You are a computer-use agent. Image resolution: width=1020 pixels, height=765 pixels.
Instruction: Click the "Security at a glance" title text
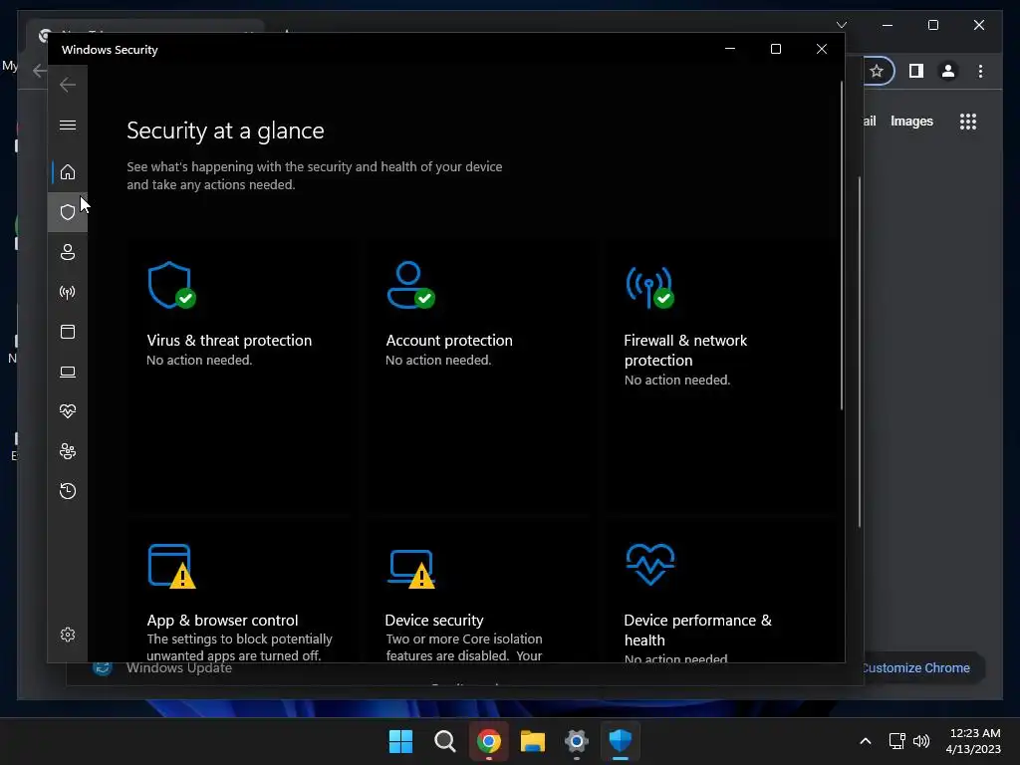(225, 130)
